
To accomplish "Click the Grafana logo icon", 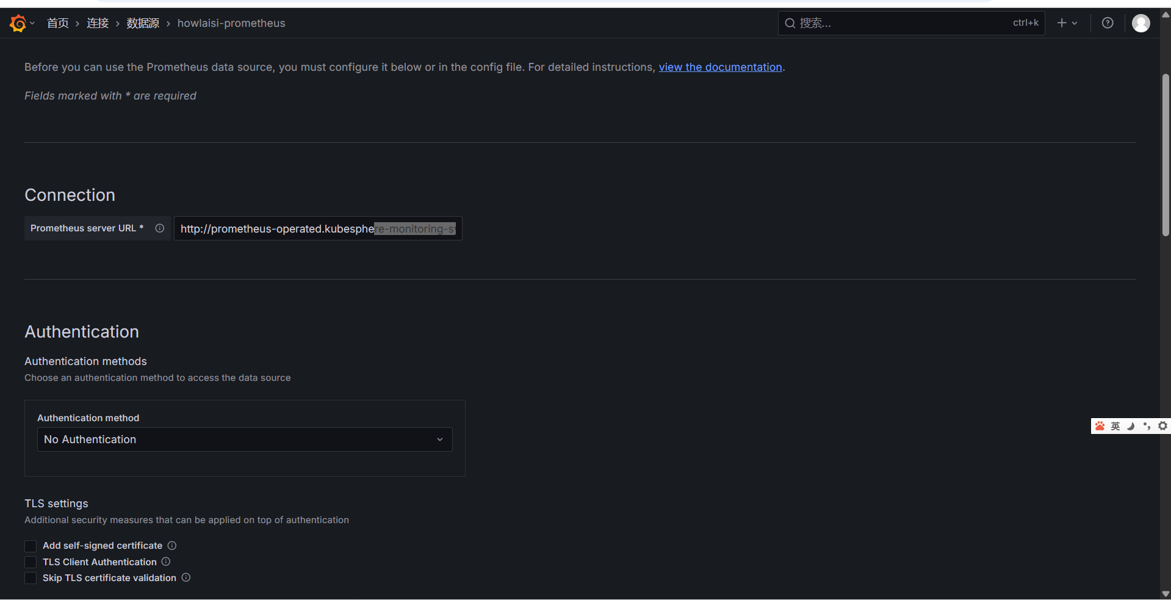I will coord(18,23).
